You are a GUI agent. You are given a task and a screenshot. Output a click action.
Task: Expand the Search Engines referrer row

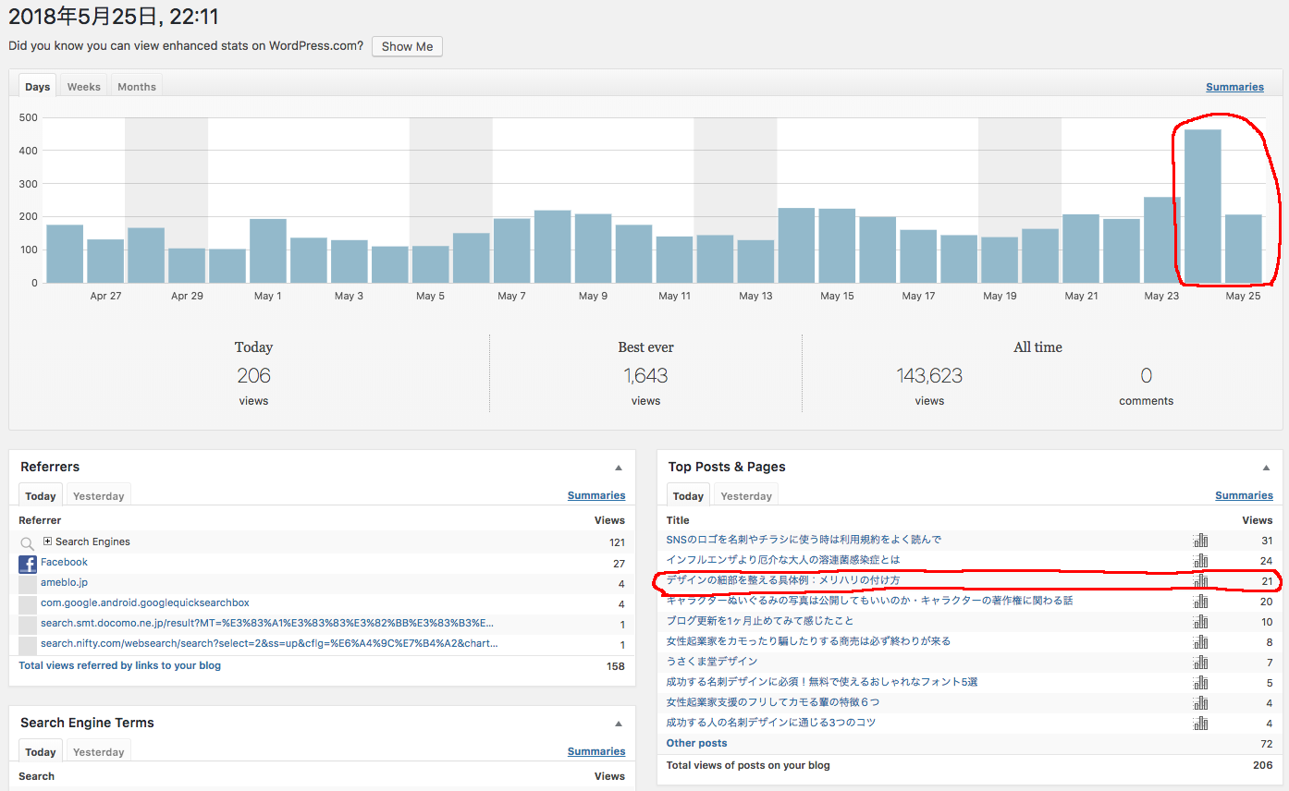(47, 542)
